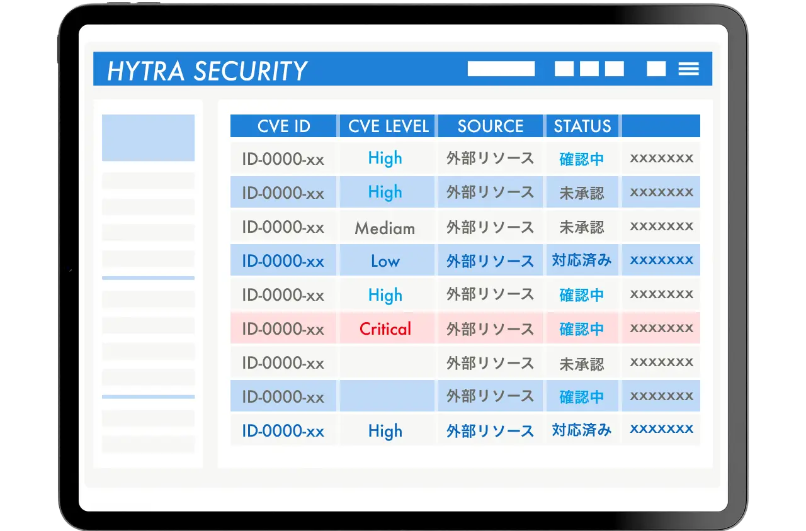The width and height of the screenshot is (806, 531).
Task: Click 外部リソース in the Mediam row
Action: [x=490, y=227]
